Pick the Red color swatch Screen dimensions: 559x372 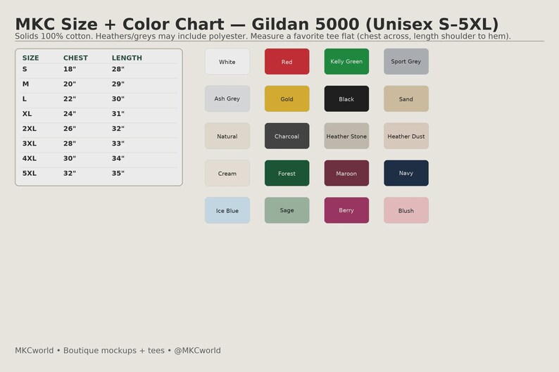click(x=287, y=62)
